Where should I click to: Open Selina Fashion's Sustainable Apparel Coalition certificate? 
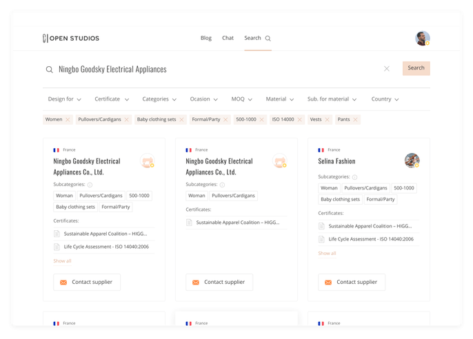pyautogui.click(x=369, y=226)
